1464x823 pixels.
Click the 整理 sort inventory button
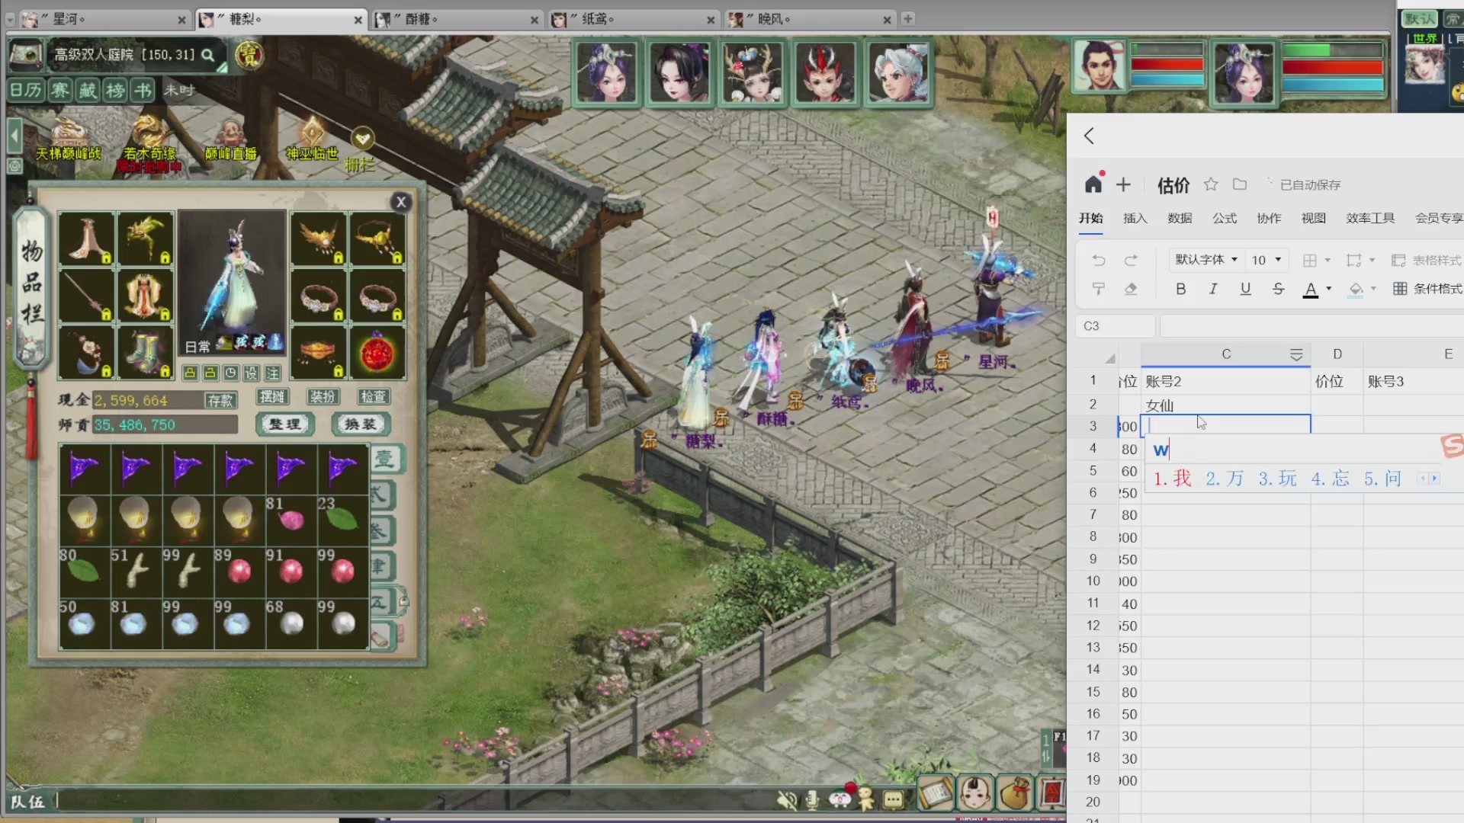(285, 424)
